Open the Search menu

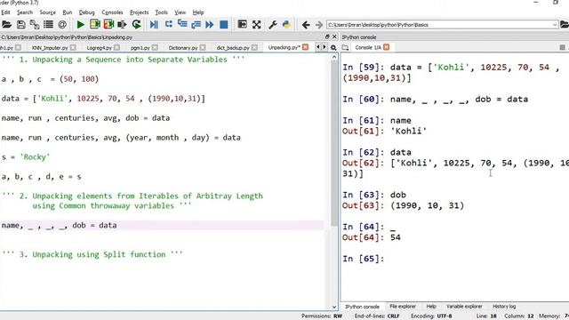tap(25, 12)
